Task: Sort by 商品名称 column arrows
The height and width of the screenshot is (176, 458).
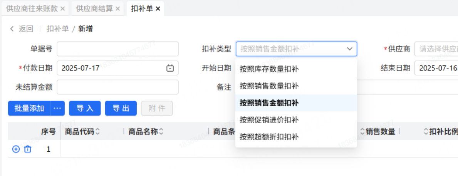Action: coord(161,132)
